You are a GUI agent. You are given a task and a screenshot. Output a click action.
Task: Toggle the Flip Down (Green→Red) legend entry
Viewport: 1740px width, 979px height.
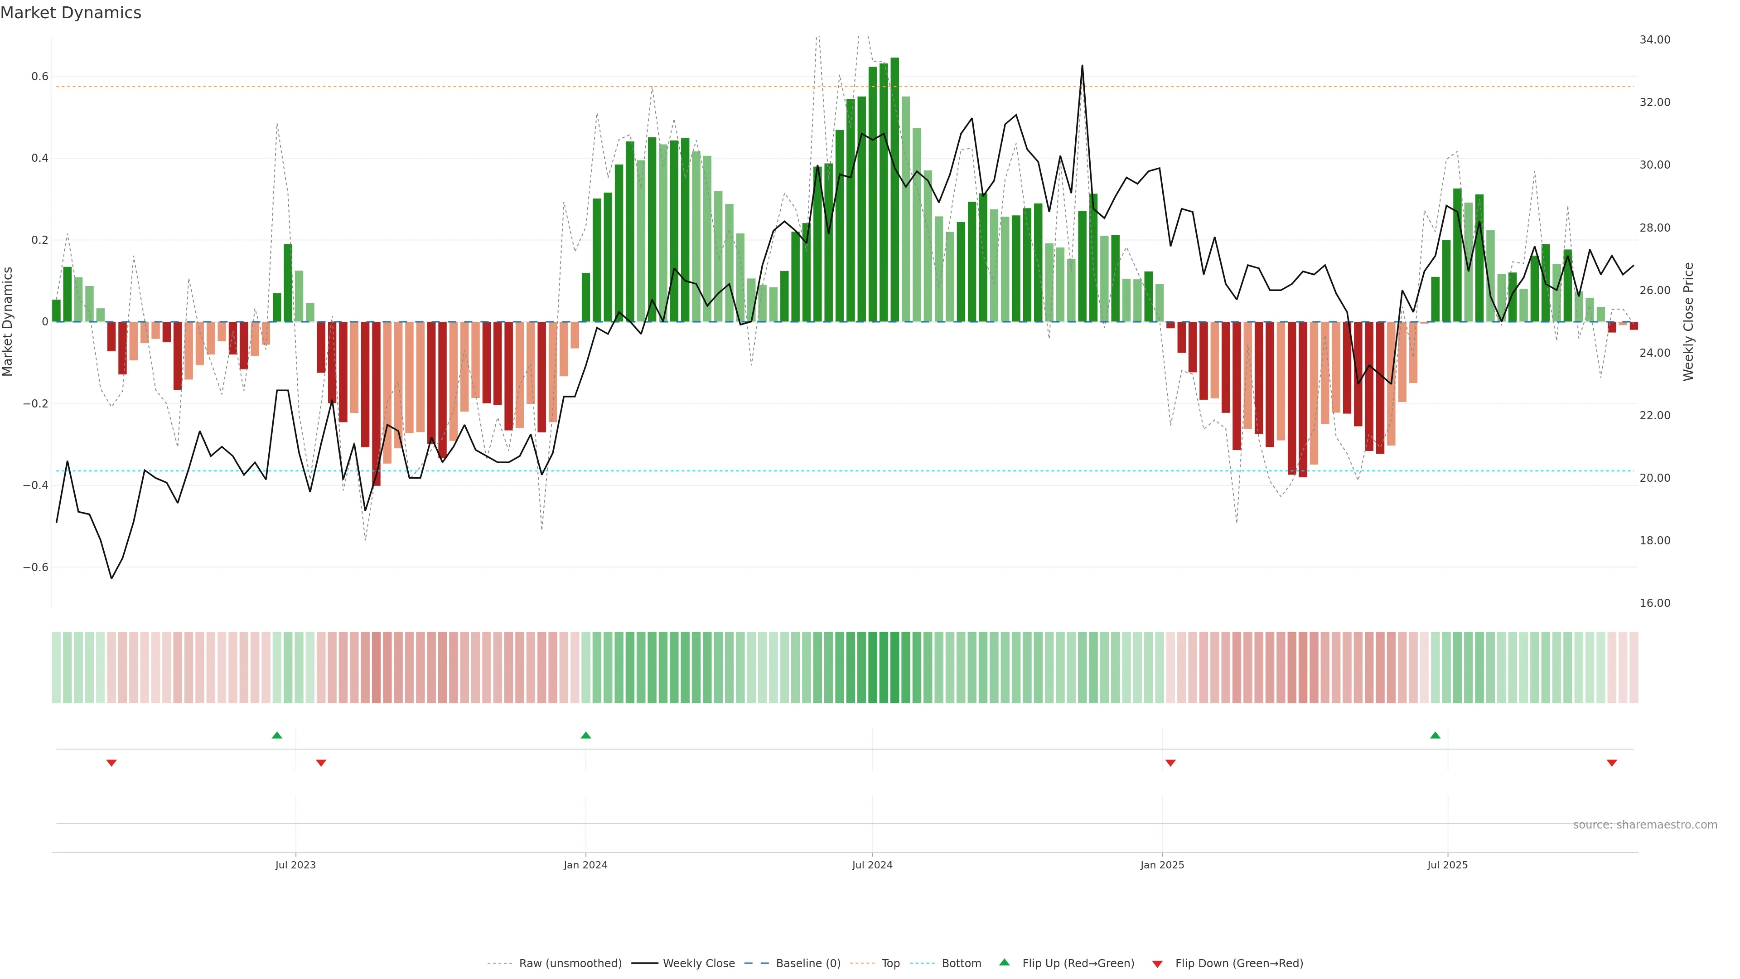pyautogui.click(x=1239, y=964)
